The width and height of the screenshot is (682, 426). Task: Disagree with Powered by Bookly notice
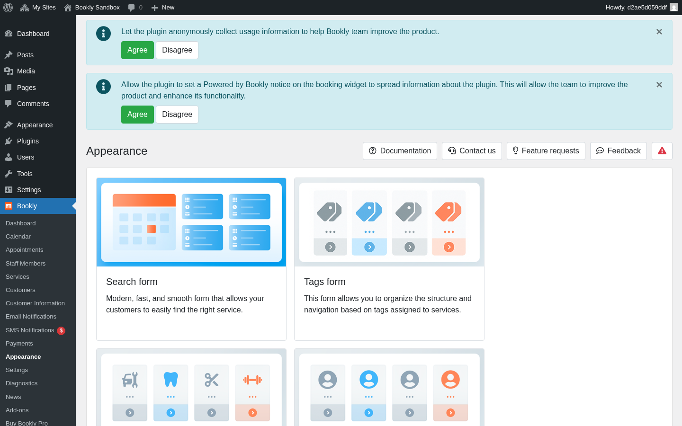(x=177, y=115)
